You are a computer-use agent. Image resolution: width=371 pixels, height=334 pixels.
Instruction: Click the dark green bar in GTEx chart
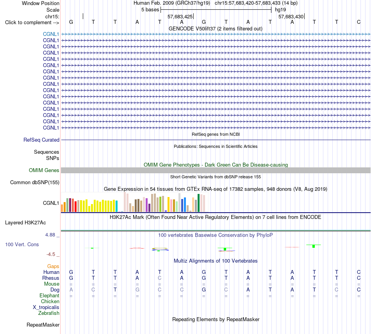click(x=198, y=203)
